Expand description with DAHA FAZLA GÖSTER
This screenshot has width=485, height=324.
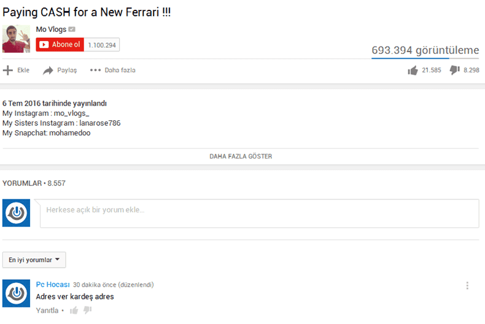241,156
